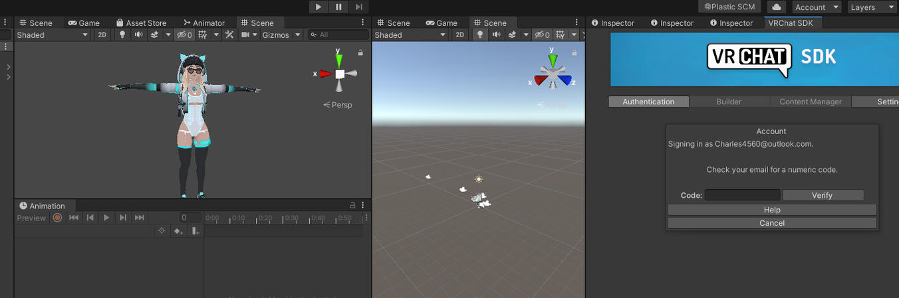Screen dimensions: 899x298
Task: Click the Code input field
Action: coord(742,195)
